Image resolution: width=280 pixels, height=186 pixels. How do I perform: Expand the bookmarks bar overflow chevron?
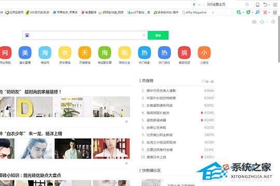pos(213,12)
